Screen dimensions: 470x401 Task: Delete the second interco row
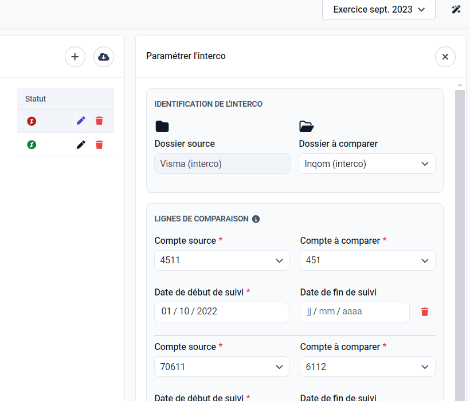pyautogui.click(x=99, y=145)
